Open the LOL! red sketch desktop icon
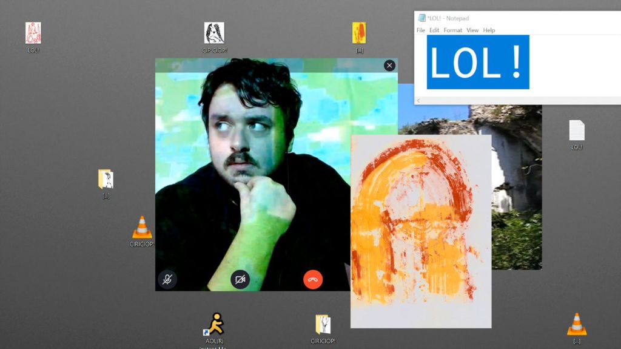The width and height of the screenshot is (621, 349). tap(33, 33)
